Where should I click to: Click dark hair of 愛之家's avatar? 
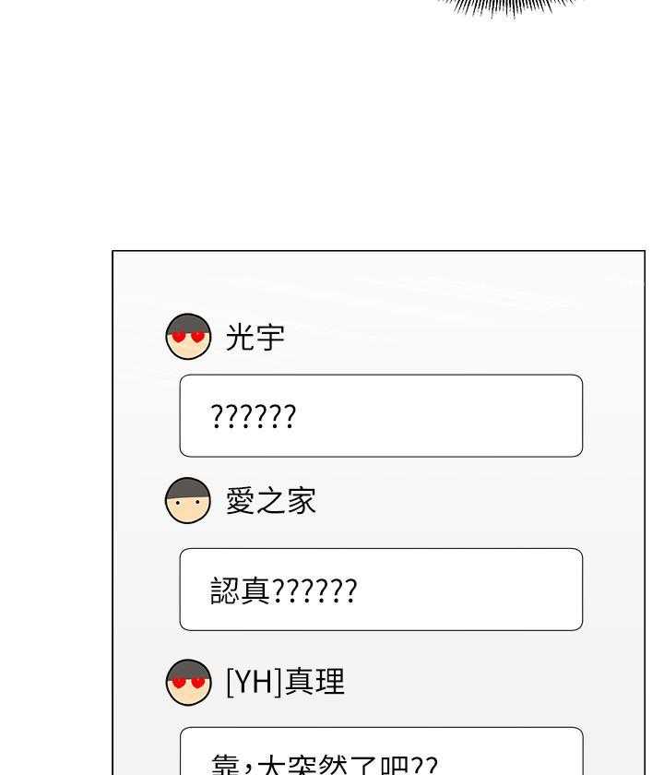(188, 488)
